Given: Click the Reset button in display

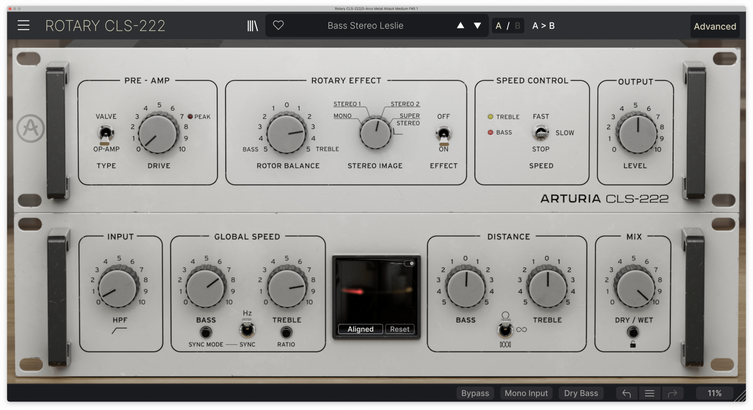Looking at the screenshot, I should (x=399, y=329).
